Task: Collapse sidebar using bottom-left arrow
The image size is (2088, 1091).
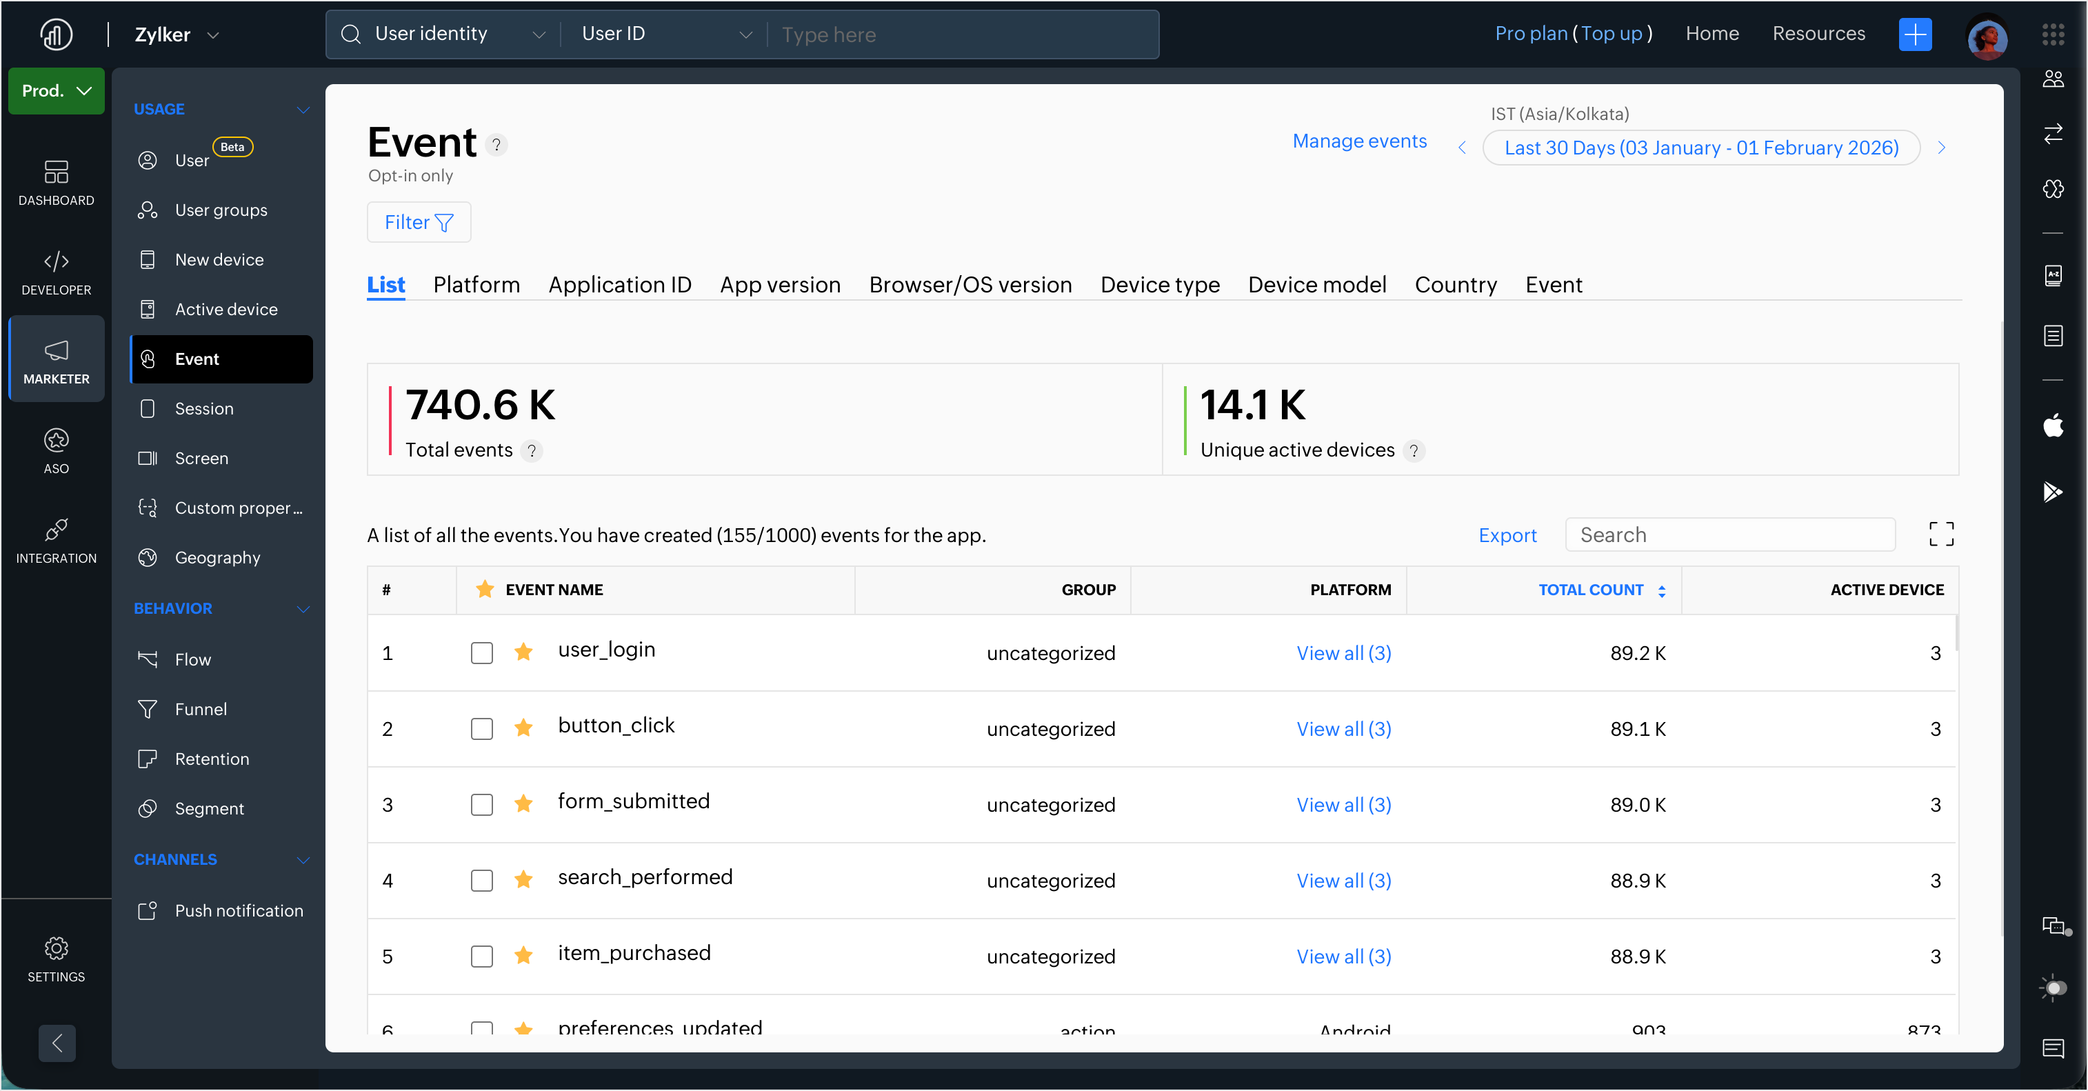Action: click(x=57, y=1042)
